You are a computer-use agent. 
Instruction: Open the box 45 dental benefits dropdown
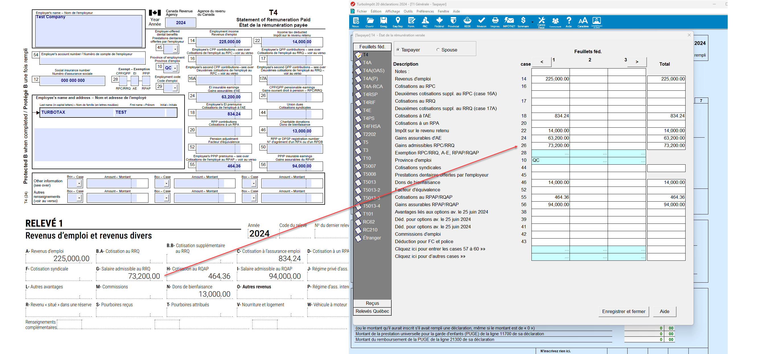175,49
